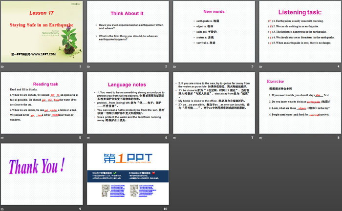Viewport: 342px width, 211px height.
Task: Click the 第1PPT logo on slide 10
Action: [x=128, y=159]
